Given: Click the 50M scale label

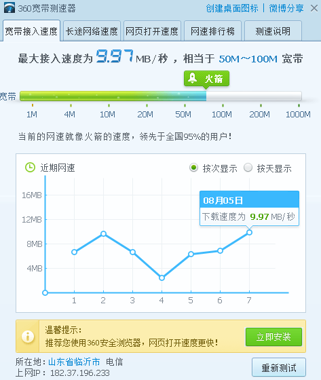Looking at the screenshot, I should (x=183, y=114).
